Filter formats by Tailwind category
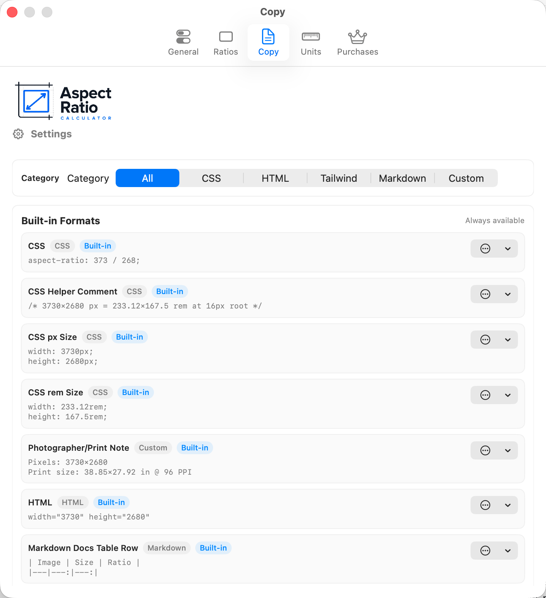546x598 pixels. (339, 178)
